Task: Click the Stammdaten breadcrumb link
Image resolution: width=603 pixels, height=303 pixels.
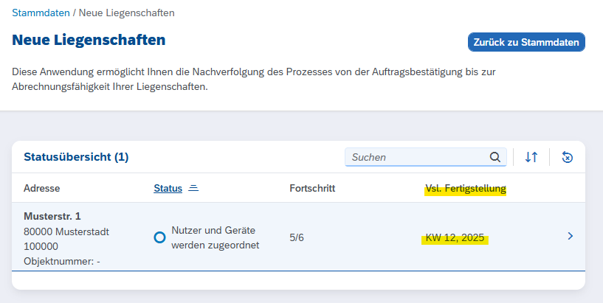Action: click(40, 13)
